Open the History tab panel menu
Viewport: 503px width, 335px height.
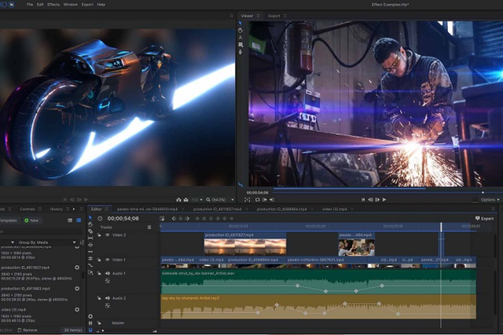(x=68, y=209)
